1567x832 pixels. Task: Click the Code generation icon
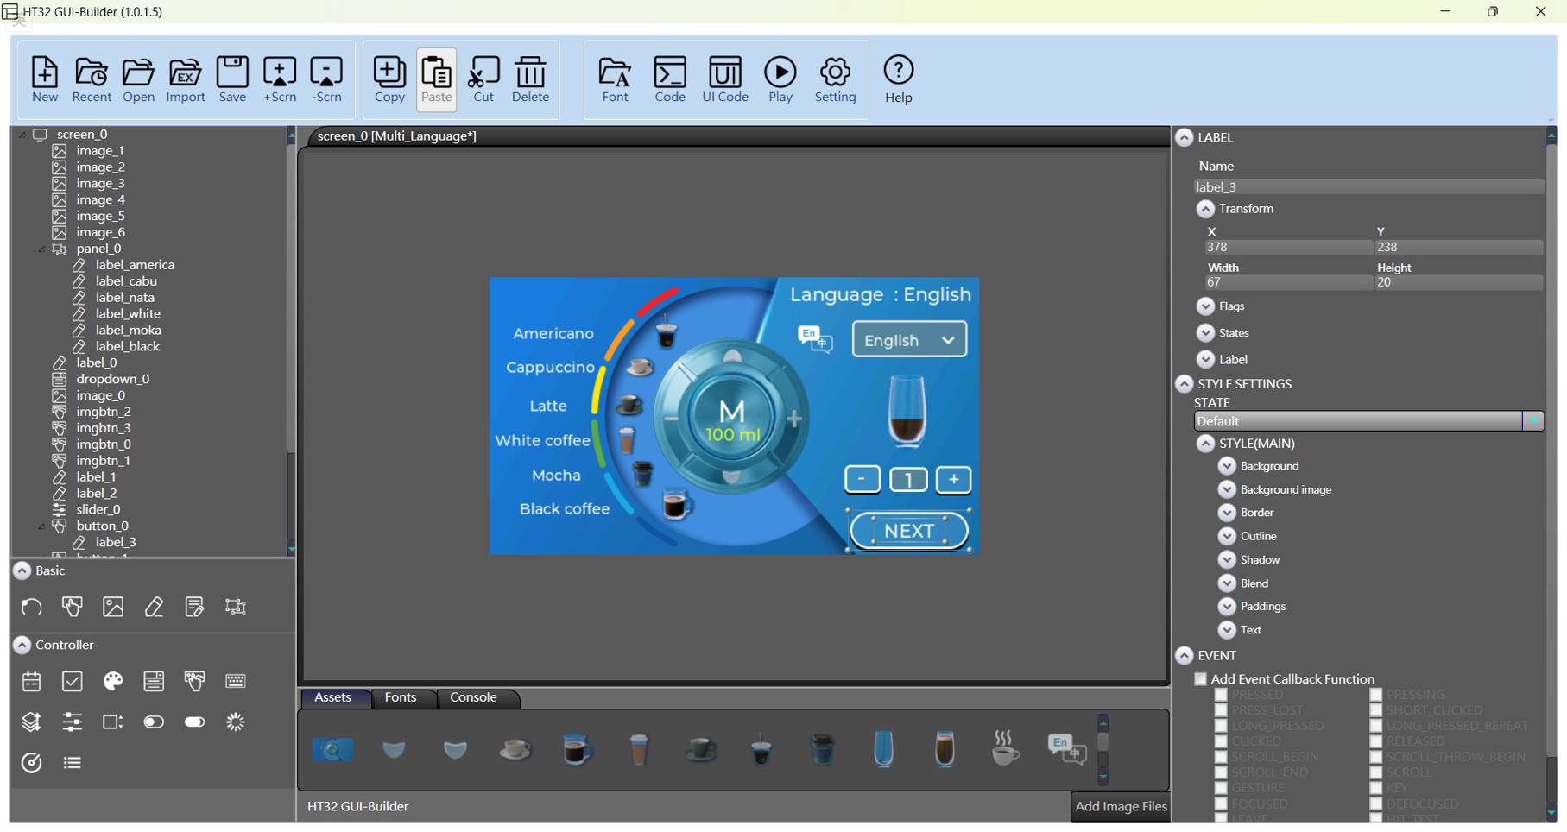(670, 79)
